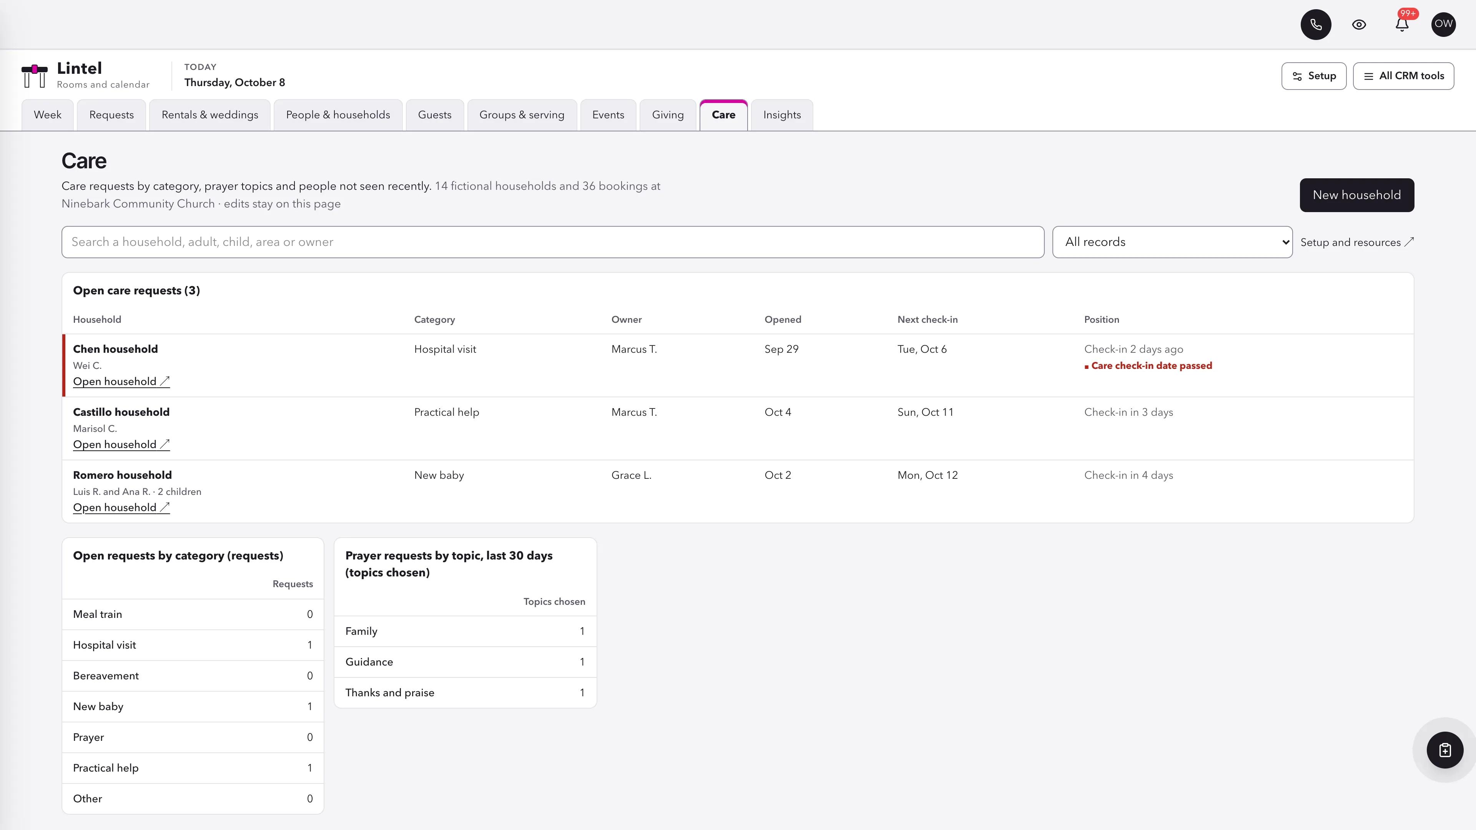Open notifications bell with 99+ badge

[x=1401, y=25]
